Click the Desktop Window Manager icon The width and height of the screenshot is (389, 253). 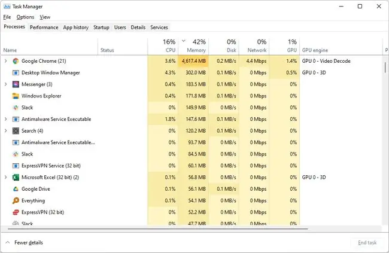[x=16, y=73]
